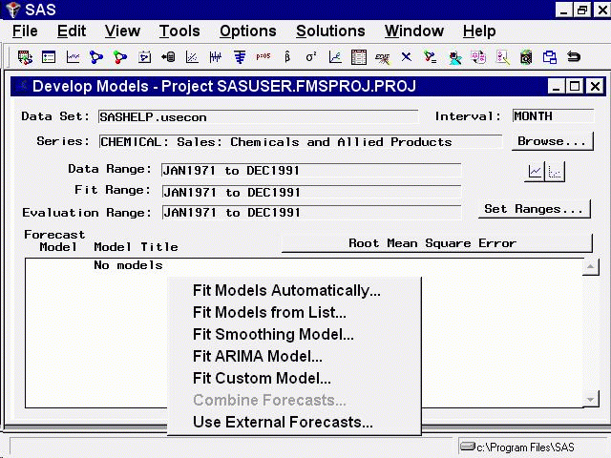Click the return arrow toolbar icon
Image resolution: width=611 pixels, height=458 pixels.
(x=574, y=57)
